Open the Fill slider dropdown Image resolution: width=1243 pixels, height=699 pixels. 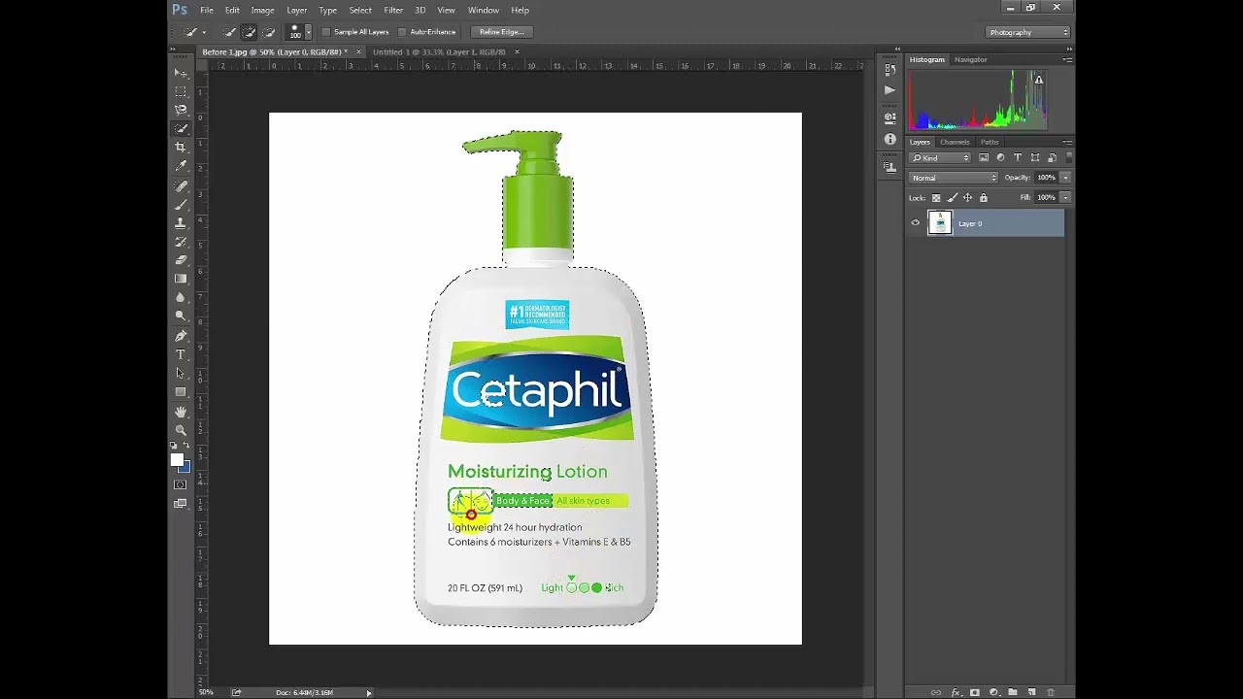[x=1065, y=197]
